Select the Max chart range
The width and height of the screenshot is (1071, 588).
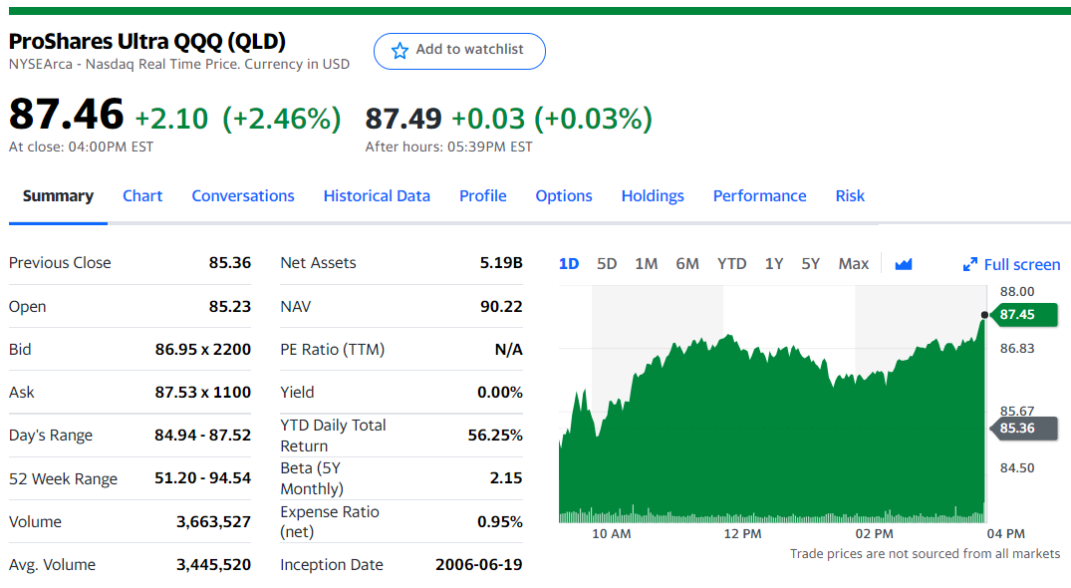tap(854, 264)
